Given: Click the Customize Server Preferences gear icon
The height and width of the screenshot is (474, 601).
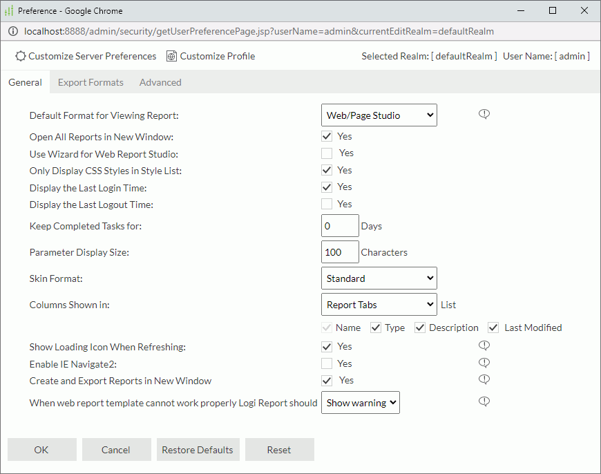Looking at the screenshot, I should pyautogui.click(x=20, y=56).
